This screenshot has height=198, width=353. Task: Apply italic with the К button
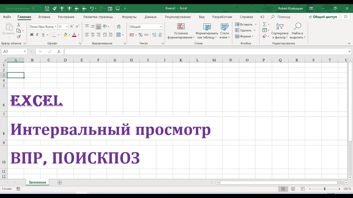37,35
